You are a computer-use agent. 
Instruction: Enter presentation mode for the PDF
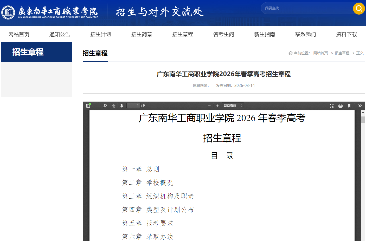[331, 106]
